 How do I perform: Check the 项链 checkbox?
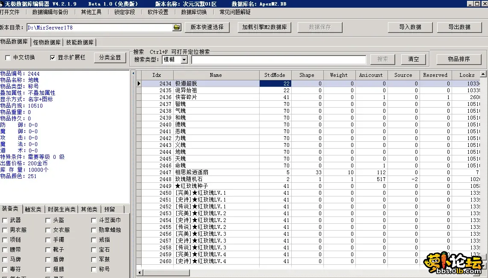coord(5,240)
